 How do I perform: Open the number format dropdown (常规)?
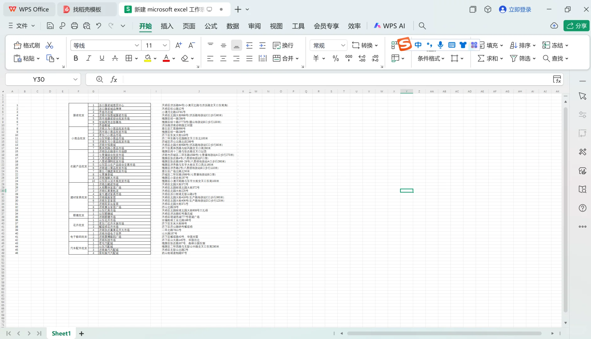pyautogui.click(x=343, y=46)
